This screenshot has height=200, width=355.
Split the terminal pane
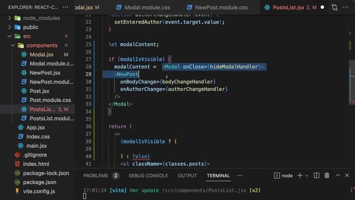tap(317, 176)
